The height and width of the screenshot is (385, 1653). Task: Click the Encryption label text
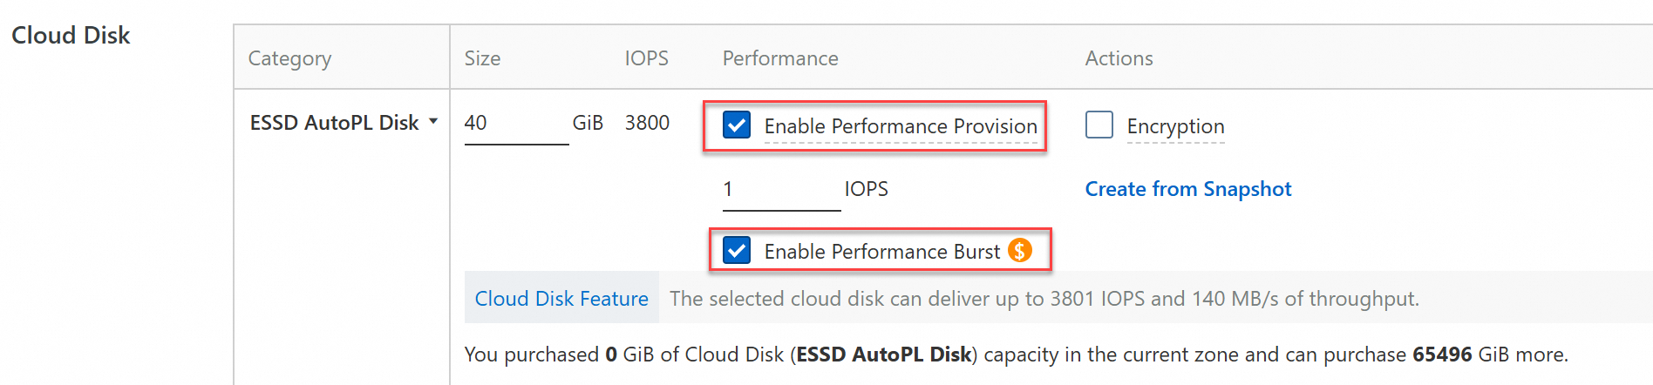1175,126
